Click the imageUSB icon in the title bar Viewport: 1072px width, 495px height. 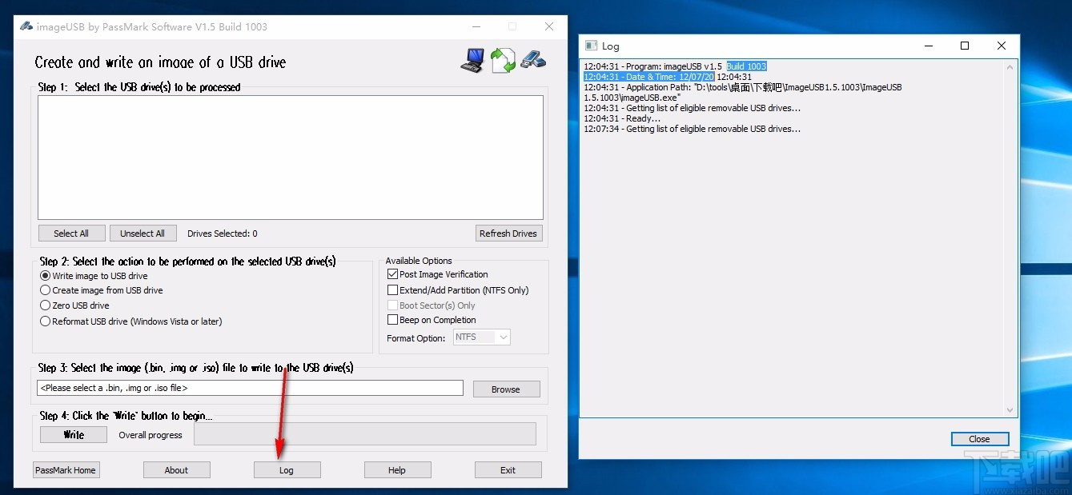coord(26,26)
